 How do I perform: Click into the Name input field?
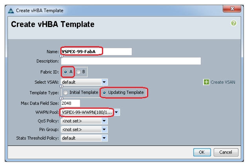[96, 52]
